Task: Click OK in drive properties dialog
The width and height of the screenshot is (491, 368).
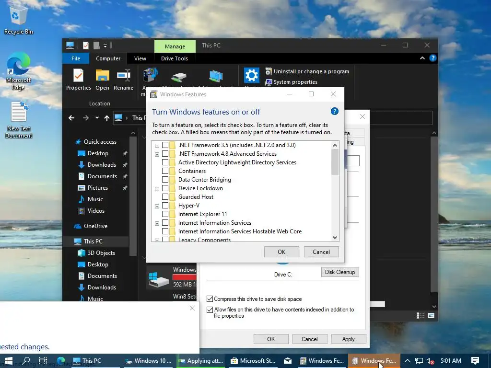Action: pyautogui.click(x=271, y=339)
